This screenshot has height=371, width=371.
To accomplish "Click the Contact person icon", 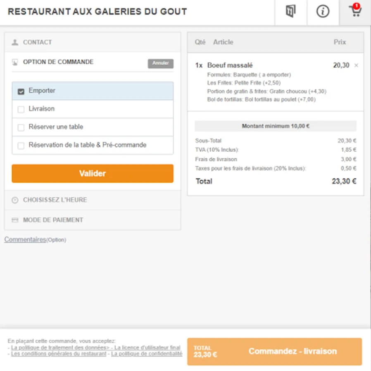I will coord(15,42).
